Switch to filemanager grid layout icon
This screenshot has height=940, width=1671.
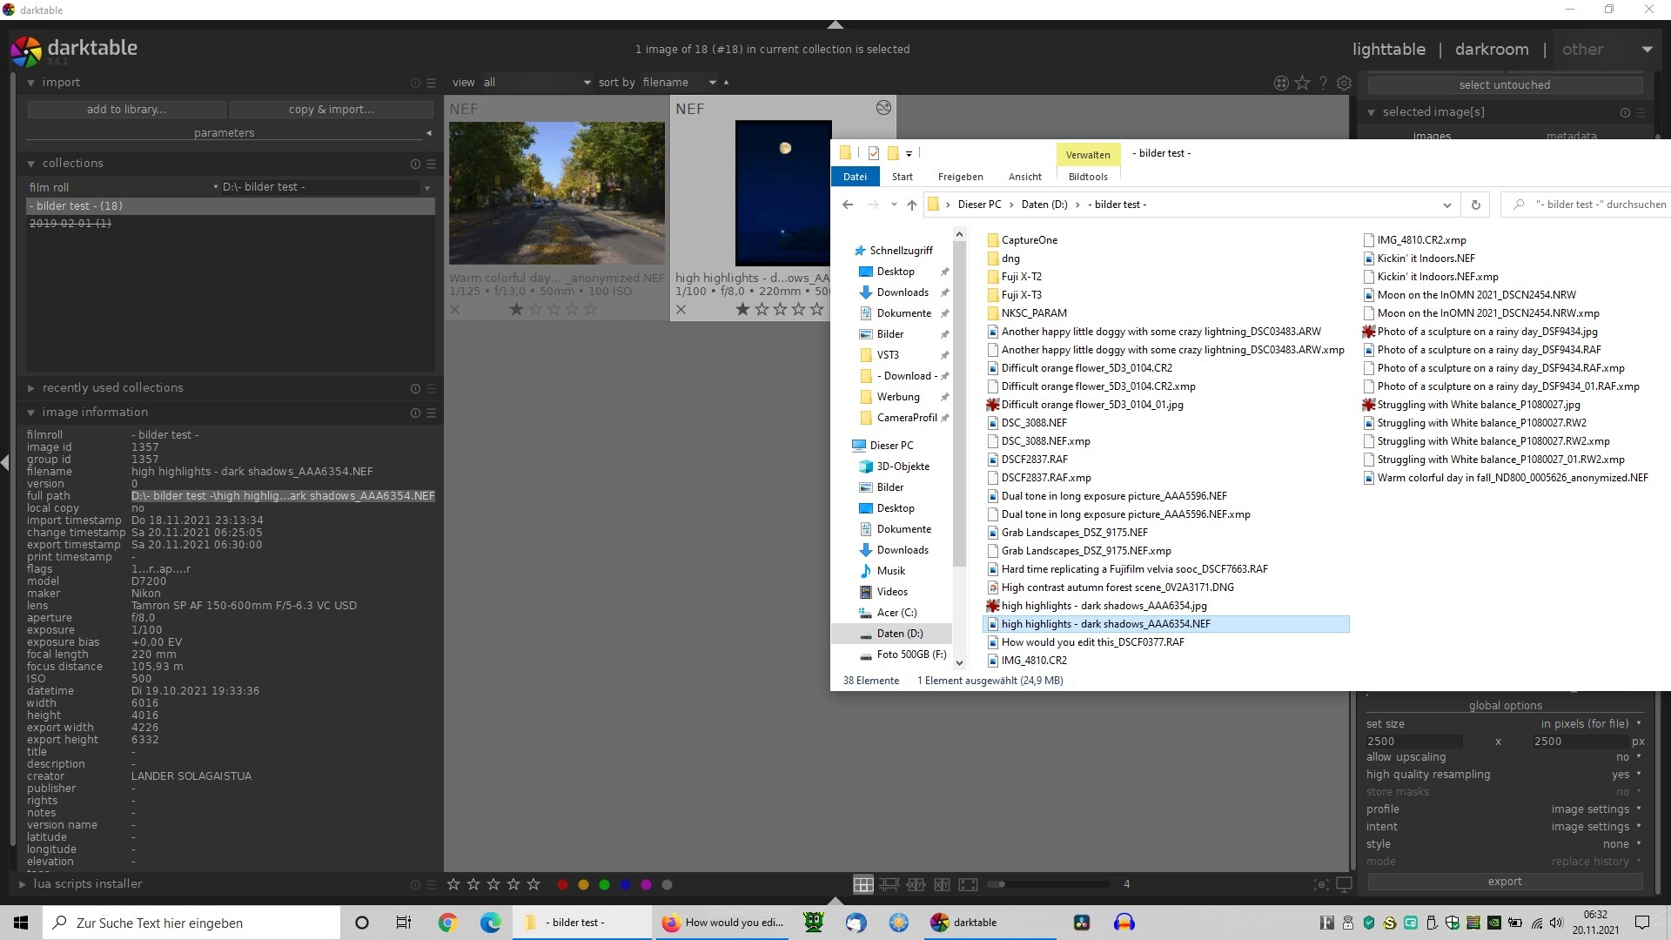pos(862,884)
